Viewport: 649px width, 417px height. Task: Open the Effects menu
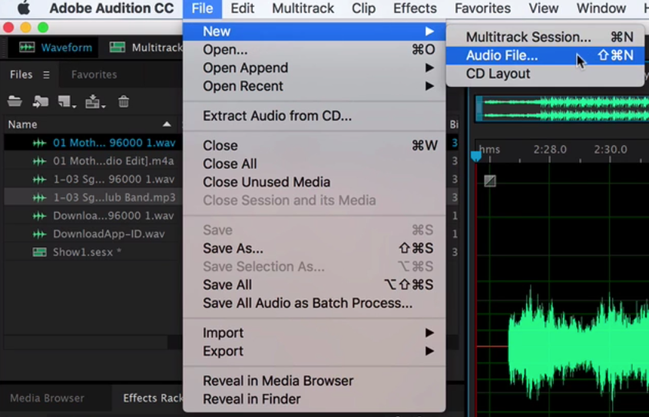coord(415,8)
